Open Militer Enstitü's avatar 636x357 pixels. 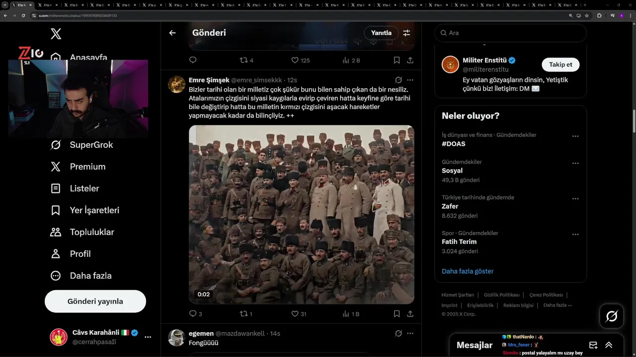point(451,64)
